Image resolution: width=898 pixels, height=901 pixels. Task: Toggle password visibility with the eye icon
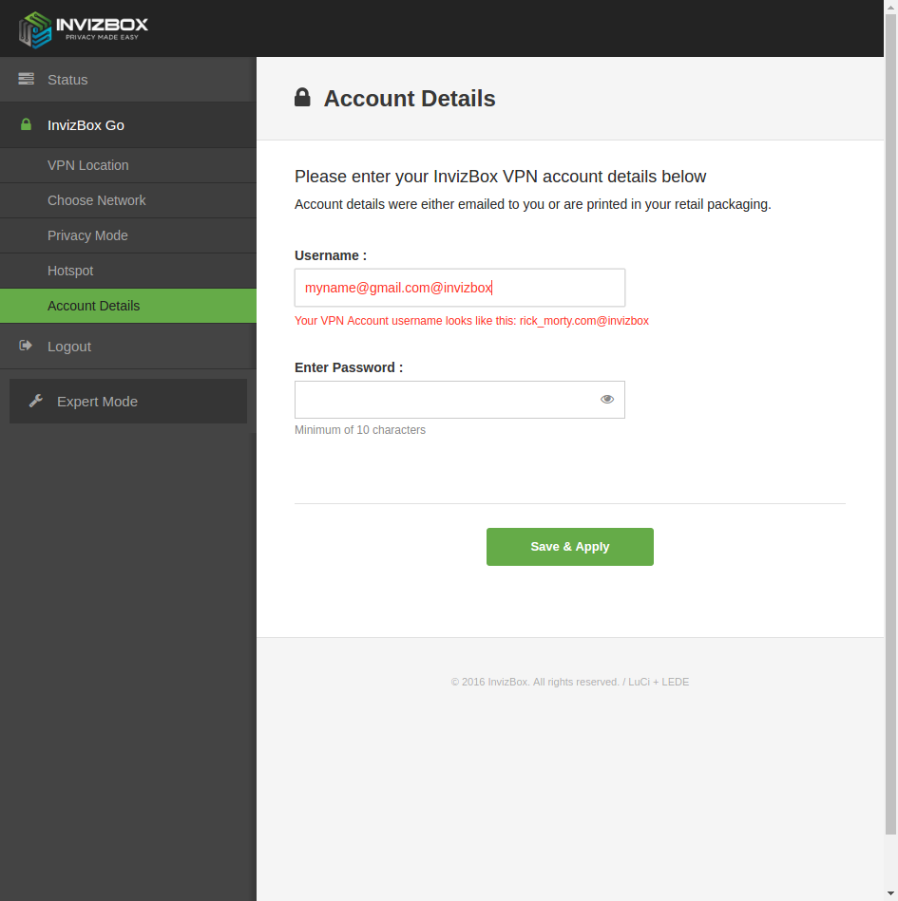click(607, 400)
